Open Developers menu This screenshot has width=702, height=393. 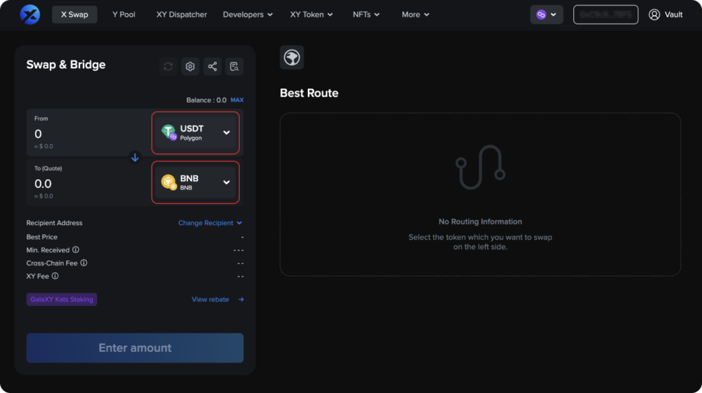(x=247, y=14)
